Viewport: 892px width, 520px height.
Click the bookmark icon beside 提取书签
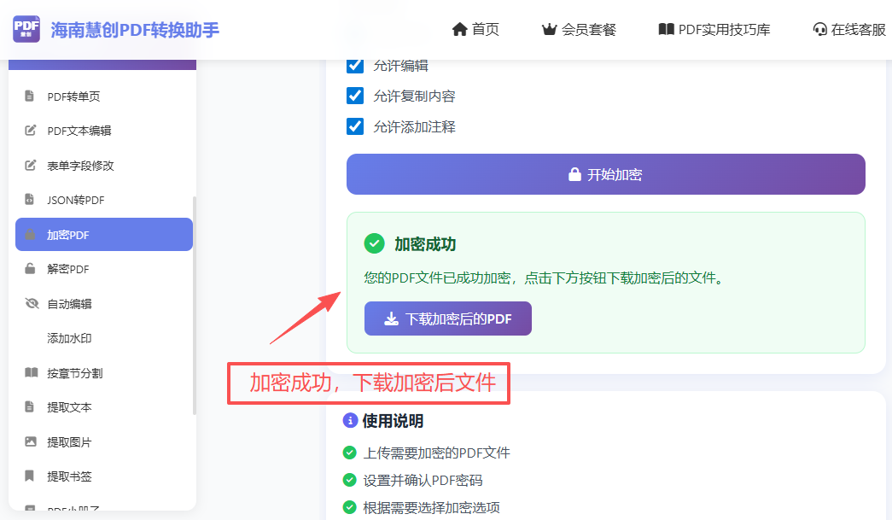pos(30,476)
